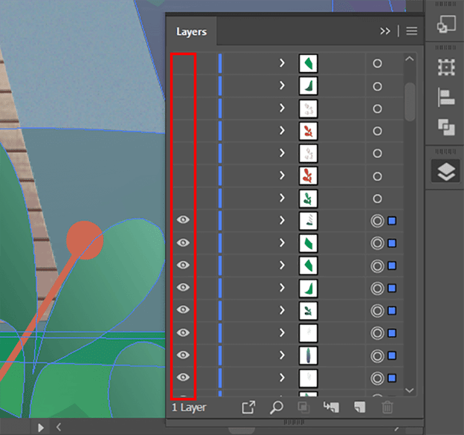Hide the topmost row showing an eye icon
This screenshot has height=435, width=464.
pos(184,220)
